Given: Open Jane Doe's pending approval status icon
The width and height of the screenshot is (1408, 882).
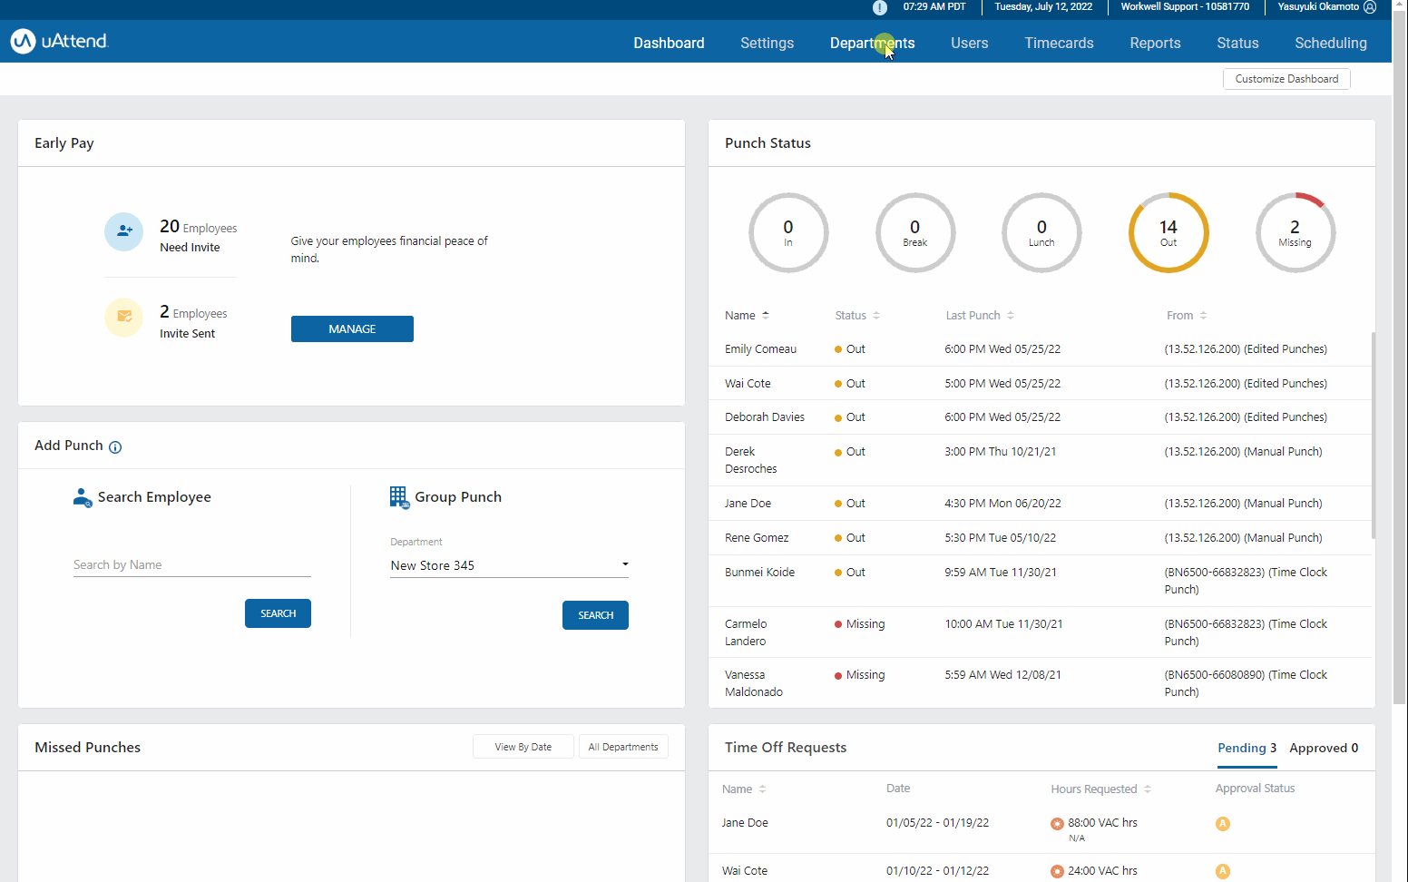Looking at the screenshot, I should (1222, 823).
